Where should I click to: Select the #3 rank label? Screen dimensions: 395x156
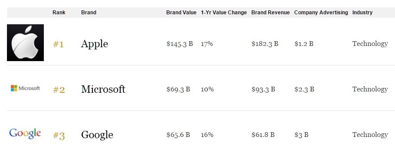coord(59,136)
